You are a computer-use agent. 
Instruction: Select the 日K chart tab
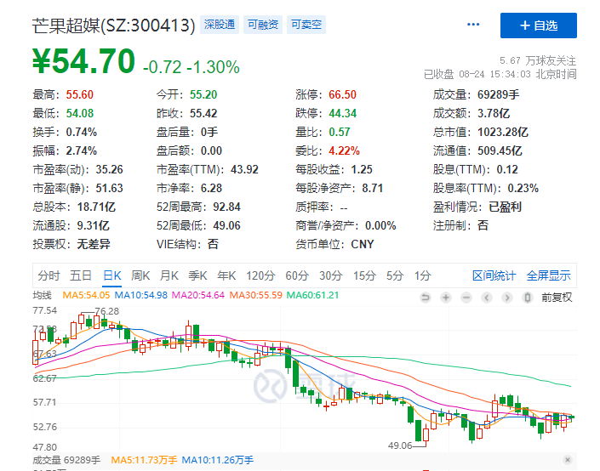click(x=112, y=275)
